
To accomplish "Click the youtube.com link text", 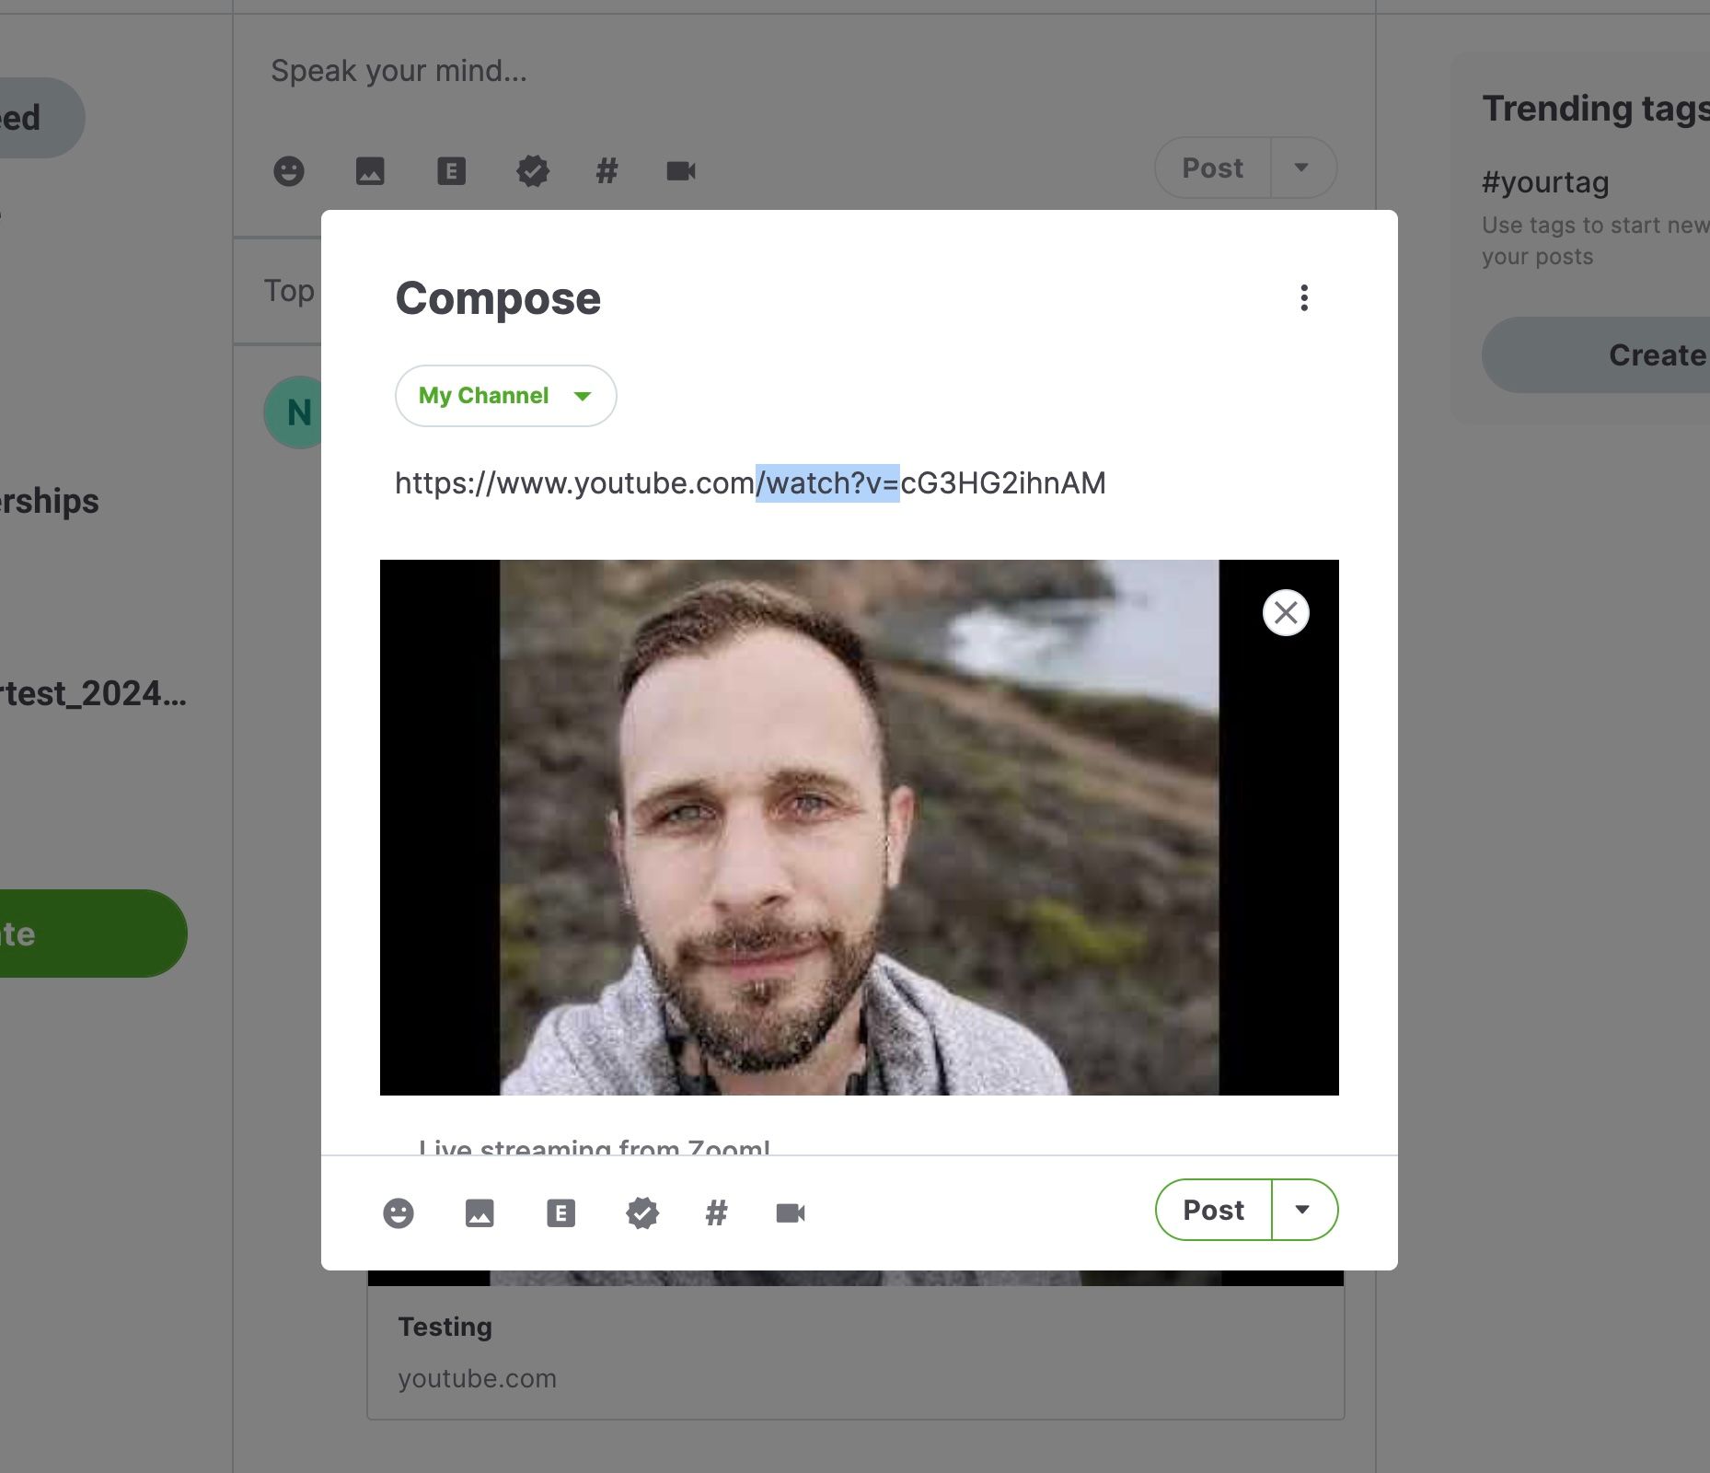I will pos(478,1378).
